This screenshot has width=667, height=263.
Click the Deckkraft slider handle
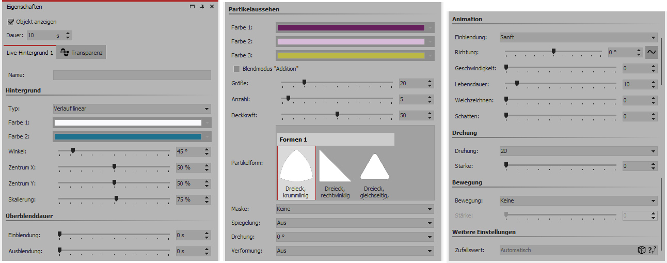(337, 115)
